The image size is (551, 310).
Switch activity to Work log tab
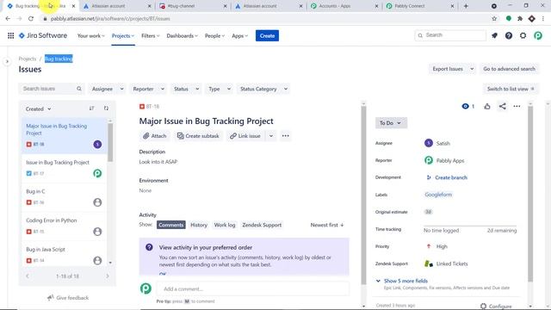point(225,225)
